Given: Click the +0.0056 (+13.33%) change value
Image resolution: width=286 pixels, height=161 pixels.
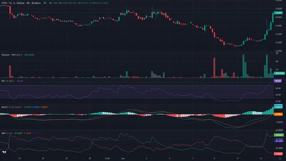Looking at the screenshot, I should [98, 3].
